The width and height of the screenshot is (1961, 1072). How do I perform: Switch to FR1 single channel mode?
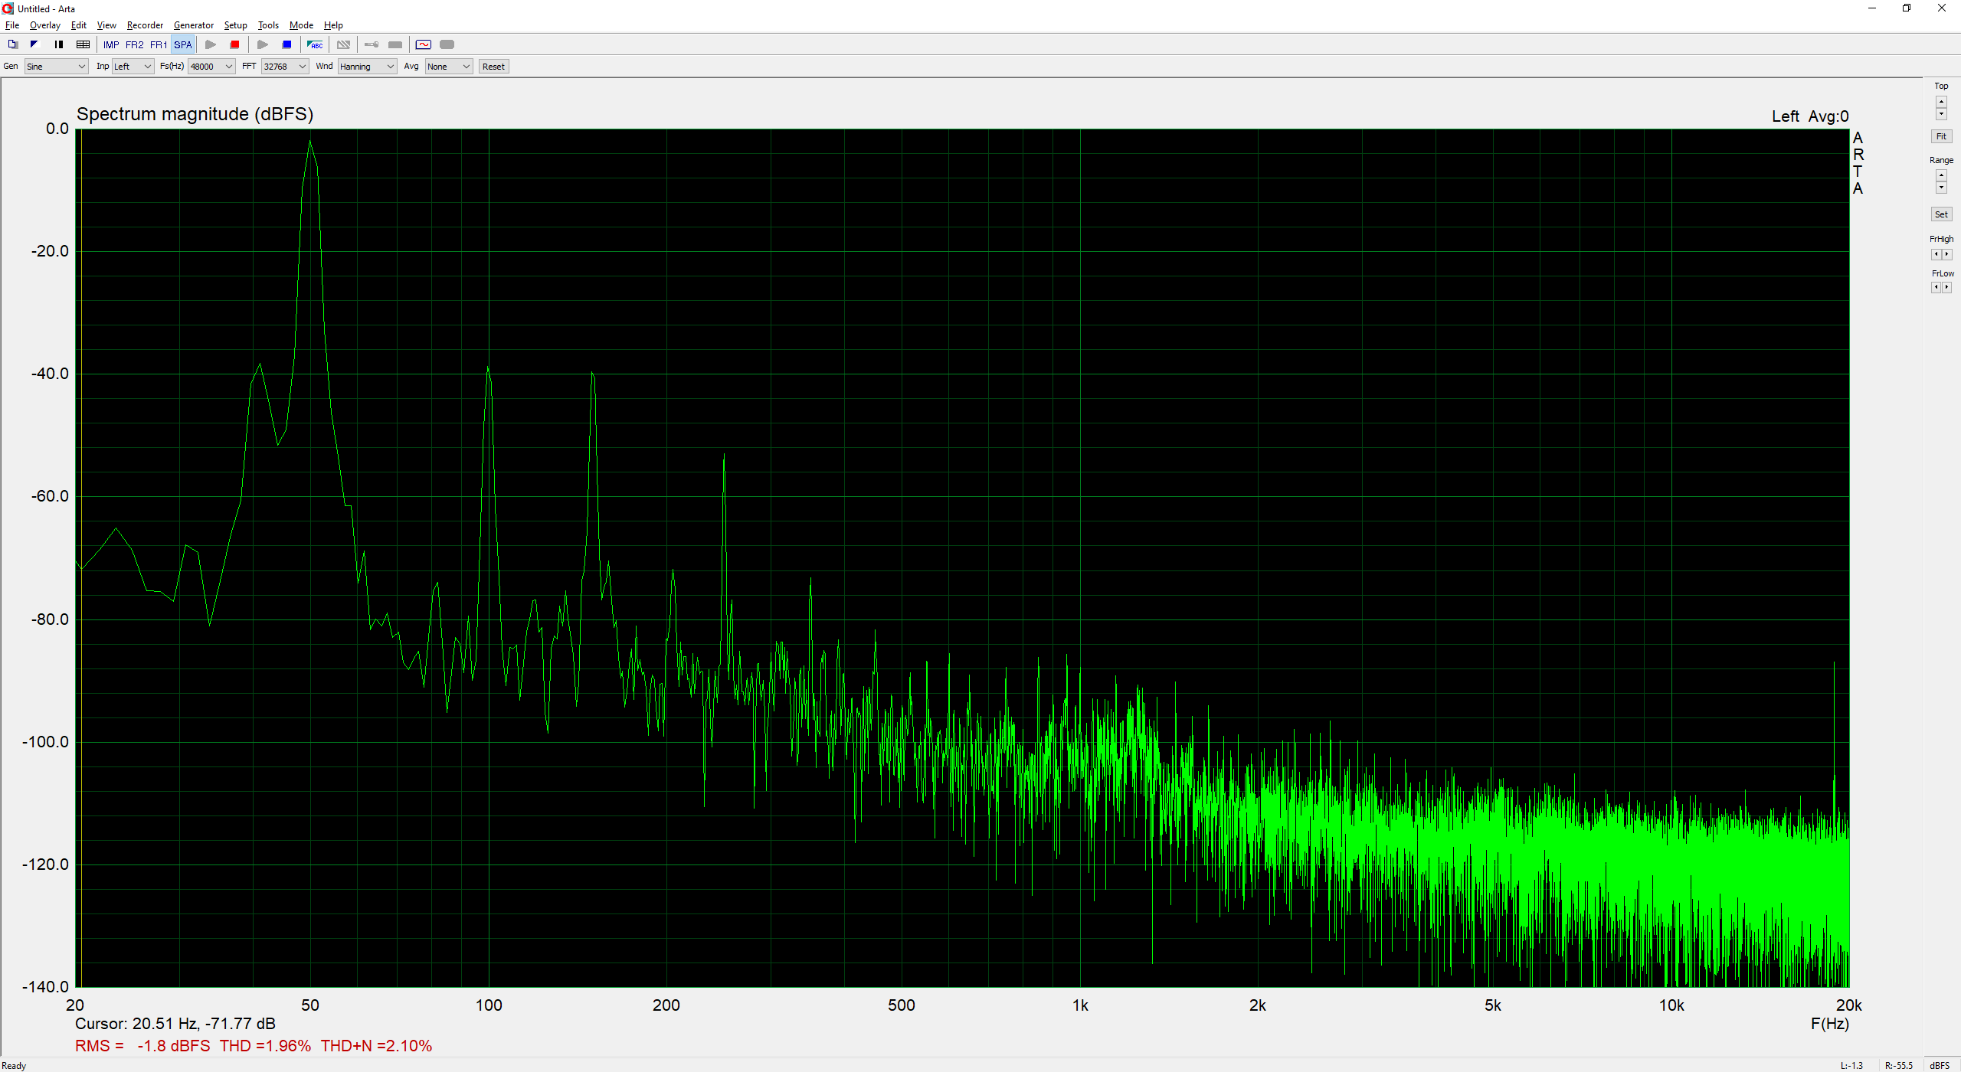point(159,44)
